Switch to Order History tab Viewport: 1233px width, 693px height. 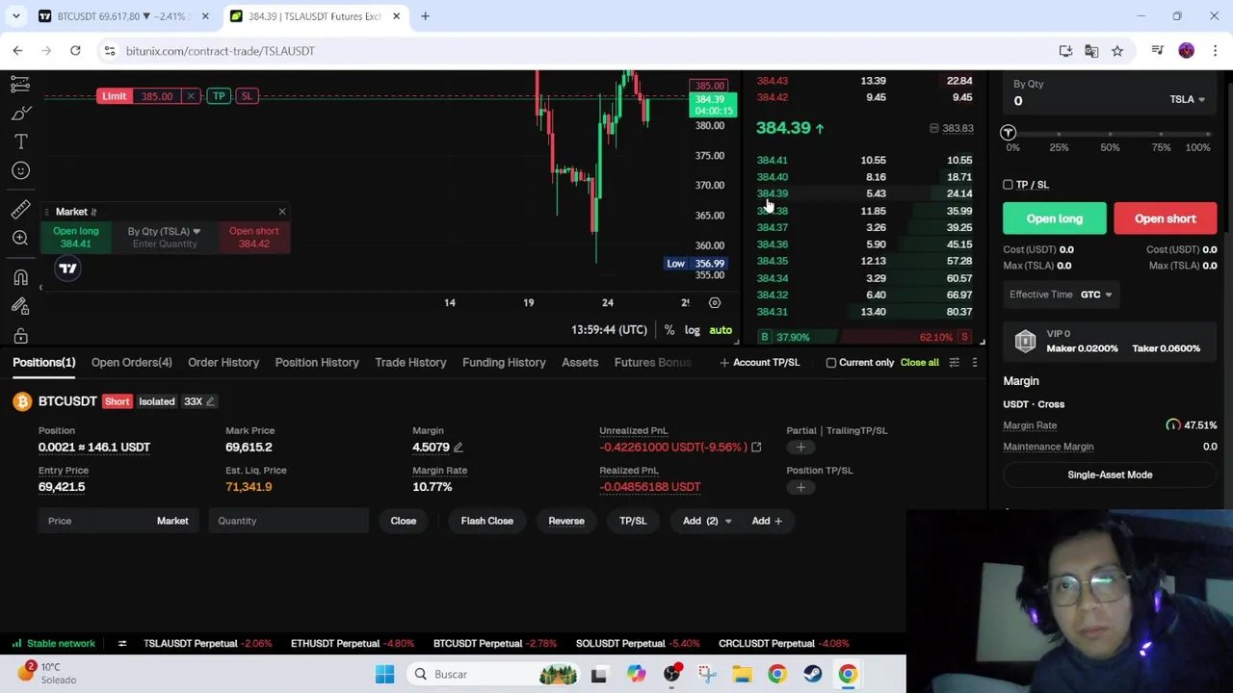click(223, 363)
